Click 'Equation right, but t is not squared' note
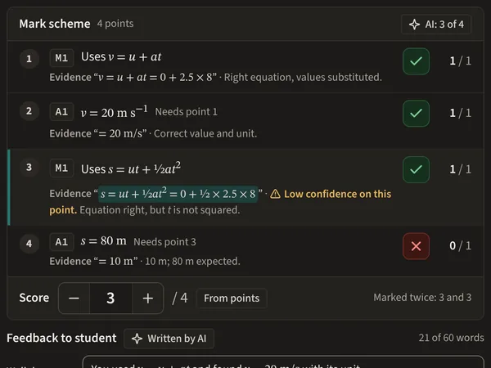The height and width of the screenshot is (368, 491). coord(160,210)
